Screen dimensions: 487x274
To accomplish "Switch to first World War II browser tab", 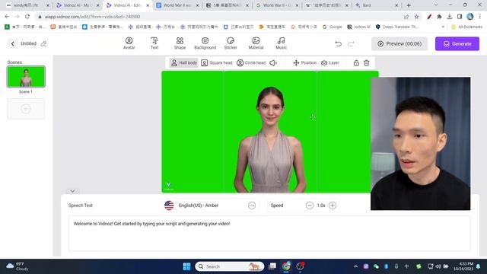I will [x=177, y=5].
